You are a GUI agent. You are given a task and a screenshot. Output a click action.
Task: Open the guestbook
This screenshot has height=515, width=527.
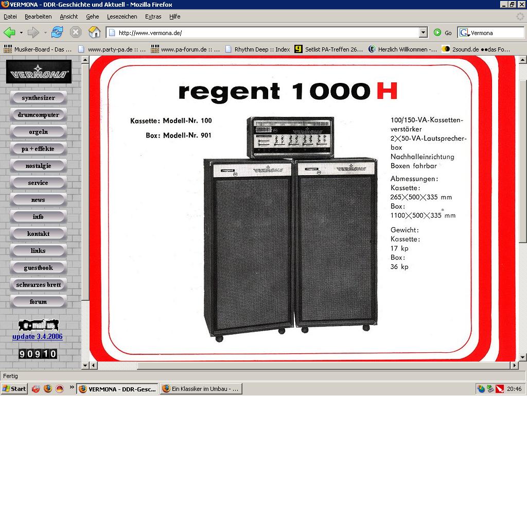click(x=38, y=268)
